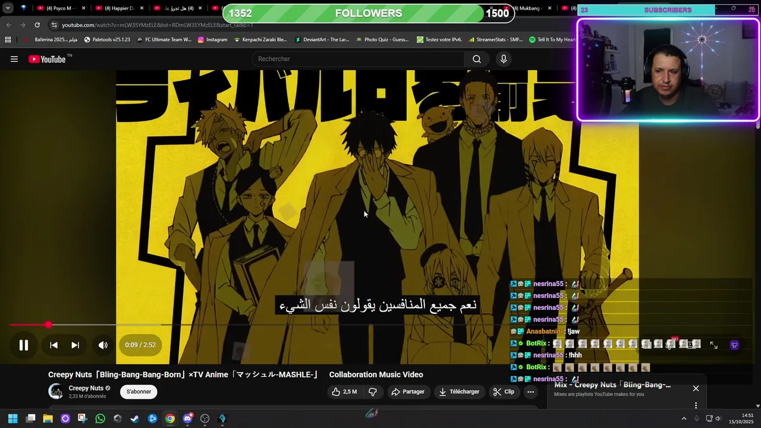
Task: Skip to previous video in player
Action: click(54, 345)
